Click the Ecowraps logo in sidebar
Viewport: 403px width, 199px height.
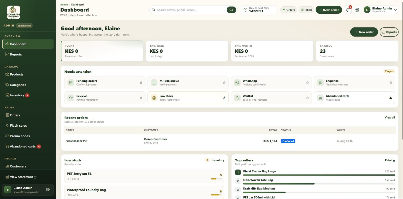[14, 12]
